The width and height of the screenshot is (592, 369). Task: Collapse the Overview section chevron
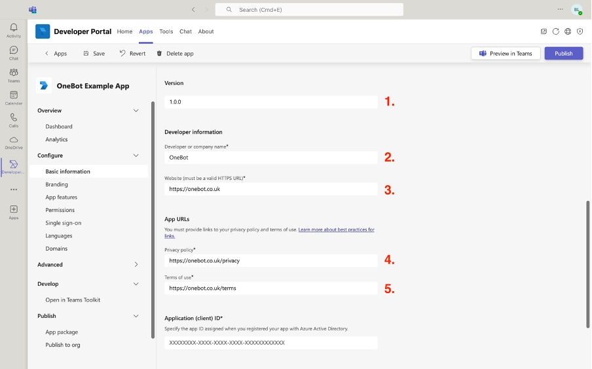pos(136,111)
